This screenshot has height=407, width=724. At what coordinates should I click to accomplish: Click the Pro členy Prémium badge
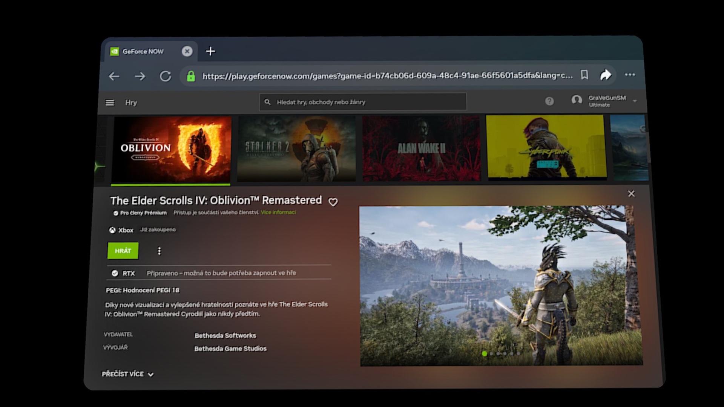pos(140,213)
